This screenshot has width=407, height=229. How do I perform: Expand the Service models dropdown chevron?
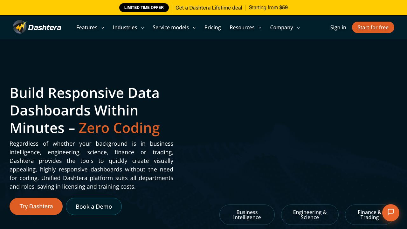(x=194, y=28)
